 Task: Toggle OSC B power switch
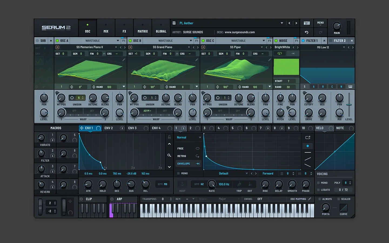[x=130, y=41]
